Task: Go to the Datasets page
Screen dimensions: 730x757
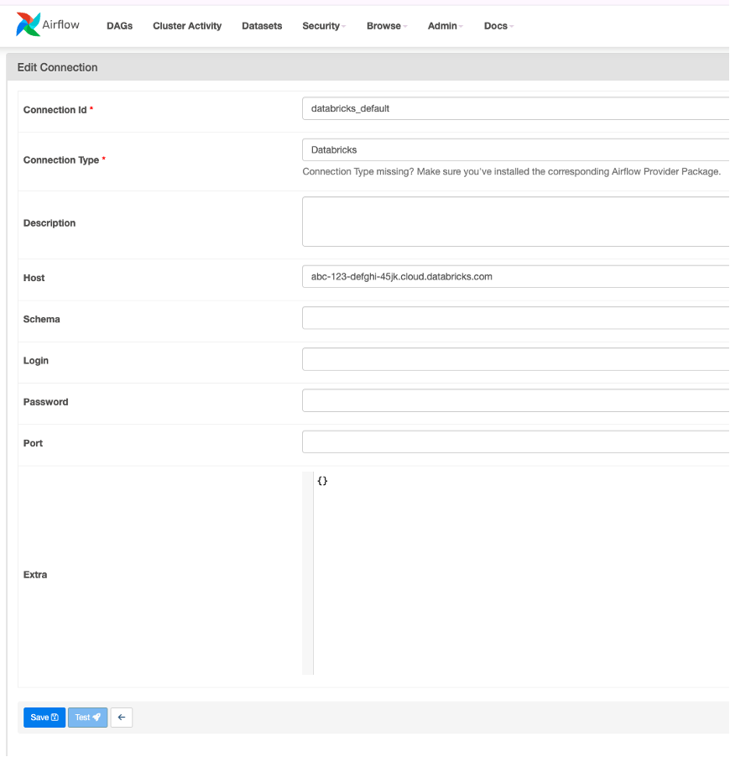Action: point(262,26)
